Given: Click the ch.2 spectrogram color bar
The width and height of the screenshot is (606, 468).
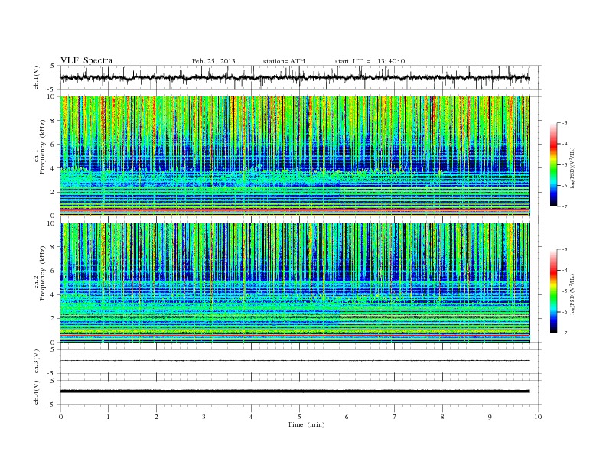Looking at the screenshot, I should 554,291.
